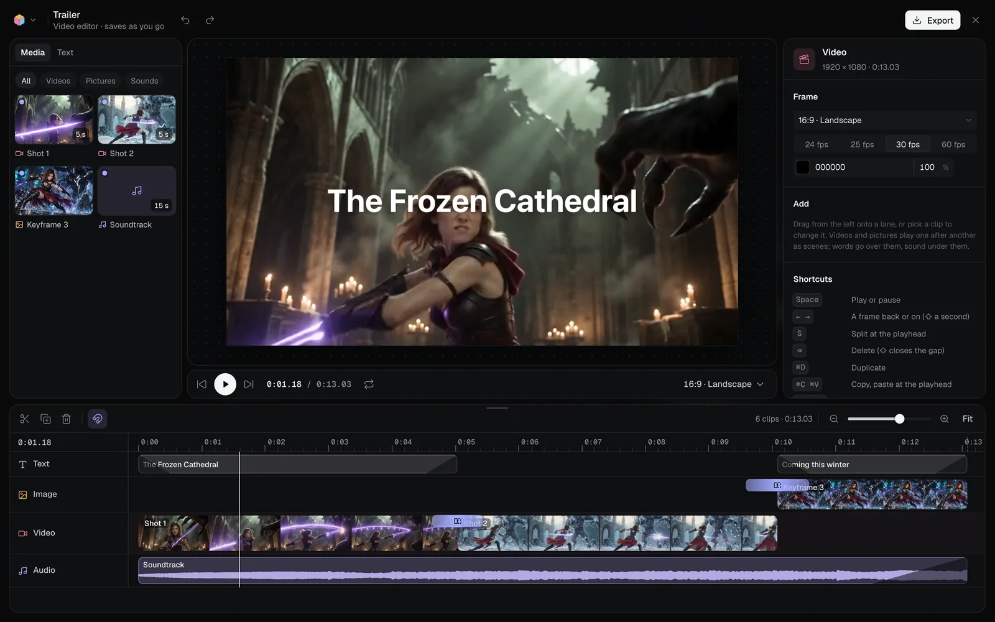Select the Keyframe 3 picture thumbnail
The width and height of the screenshot is (995, 622).
pyautogui.click(x=54, y=190)
